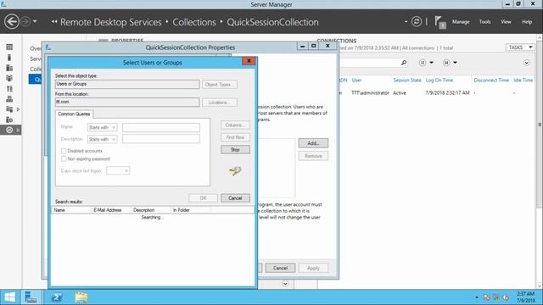
Task: Click Remote Desktop Services in breadcrumb
Action: [111, 22]
